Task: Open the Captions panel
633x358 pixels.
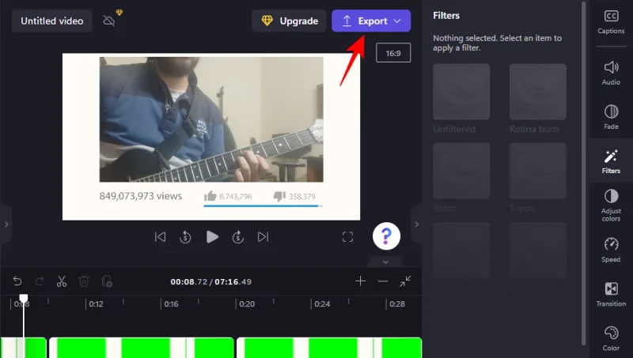Action: click(x=611, y=22)
